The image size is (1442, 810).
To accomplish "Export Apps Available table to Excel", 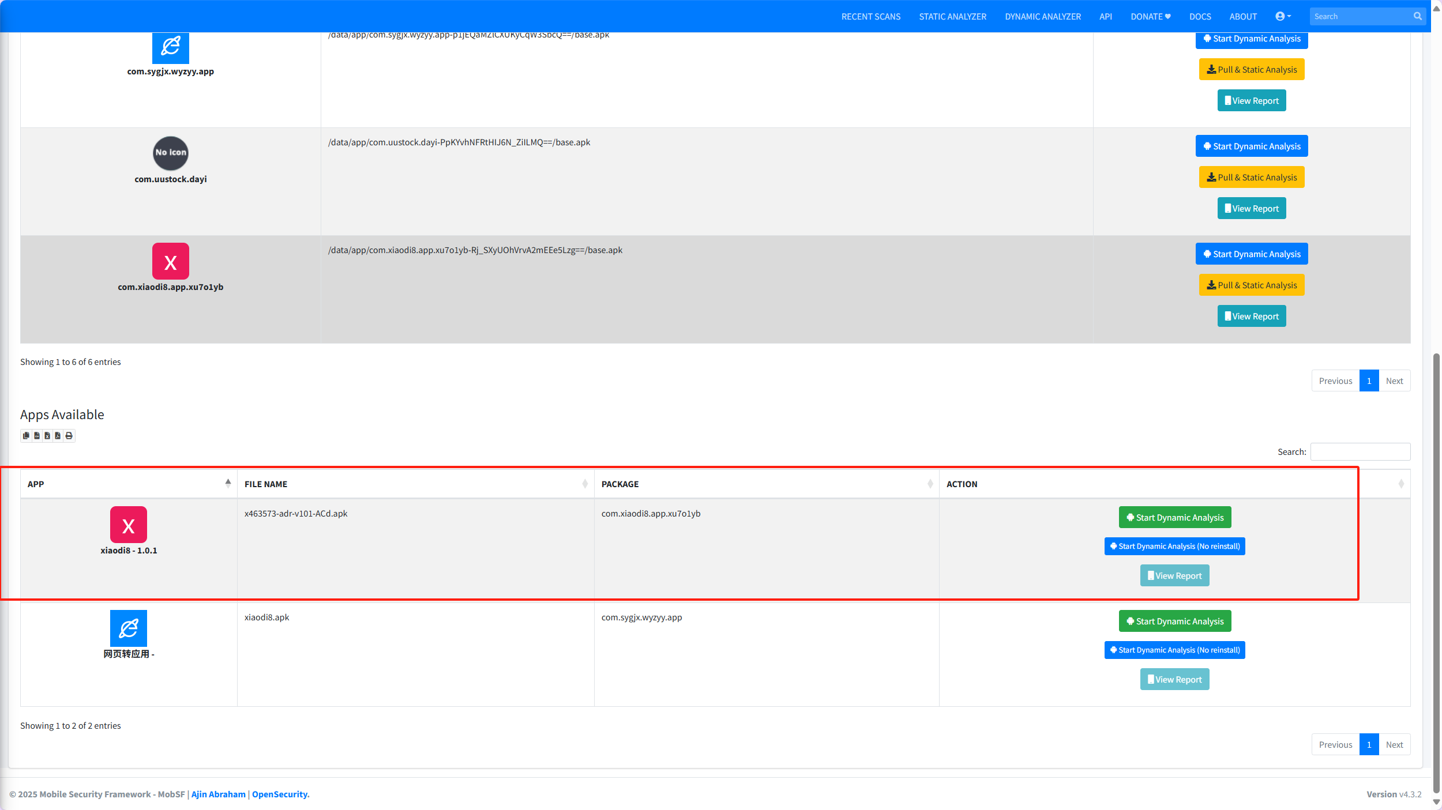I will pos(47,436).
